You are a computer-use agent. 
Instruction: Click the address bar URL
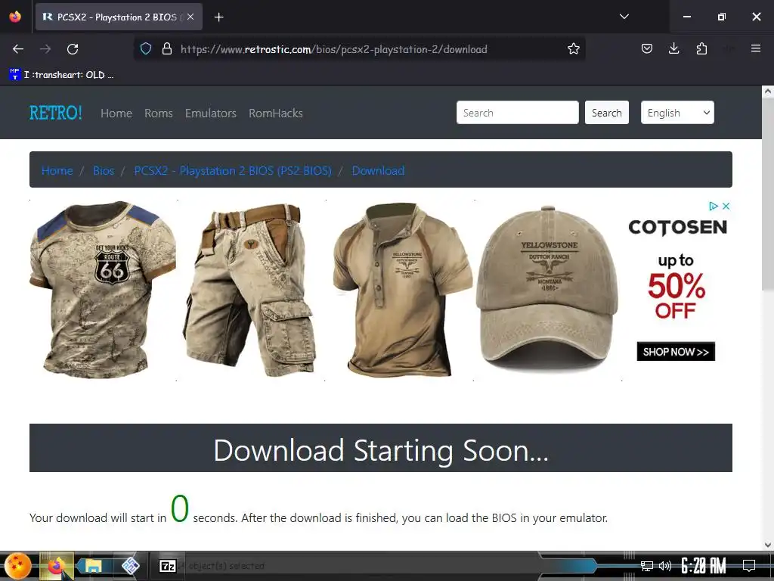pyautogui.click(x=333, y=49)
